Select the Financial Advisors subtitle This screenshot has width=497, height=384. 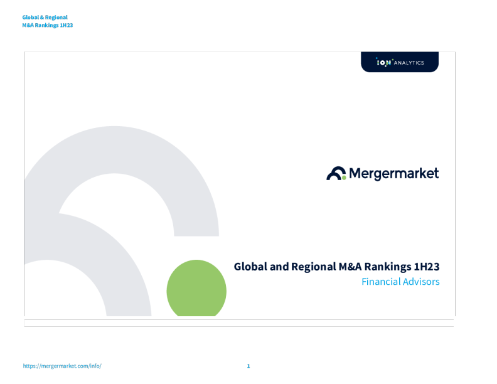[400, 282]
